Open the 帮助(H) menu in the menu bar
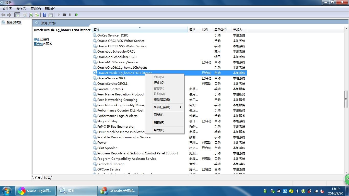Screen dimensions: 349x196 [50, 8]
